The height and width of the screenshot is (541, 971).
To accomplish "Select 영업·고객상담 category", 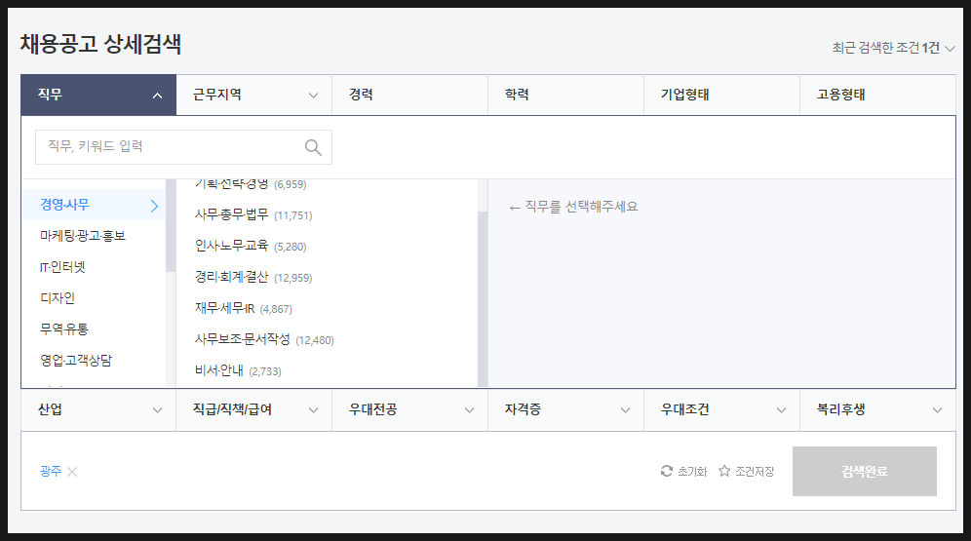I will coord(95,361).
